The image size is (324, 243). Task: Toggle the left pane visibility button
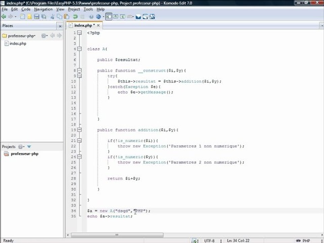(x=109, y=17)
